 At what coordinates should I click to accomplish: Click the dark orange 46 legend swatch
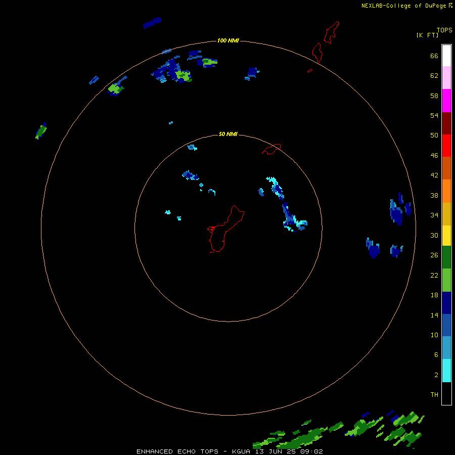click(x=446, y=168)
